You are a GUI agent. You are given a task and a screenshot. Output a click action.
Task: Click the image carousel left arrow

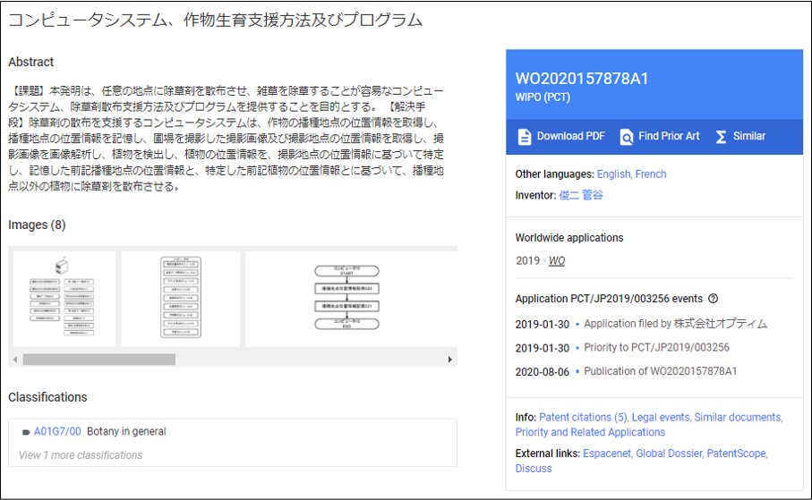(15, 360)
